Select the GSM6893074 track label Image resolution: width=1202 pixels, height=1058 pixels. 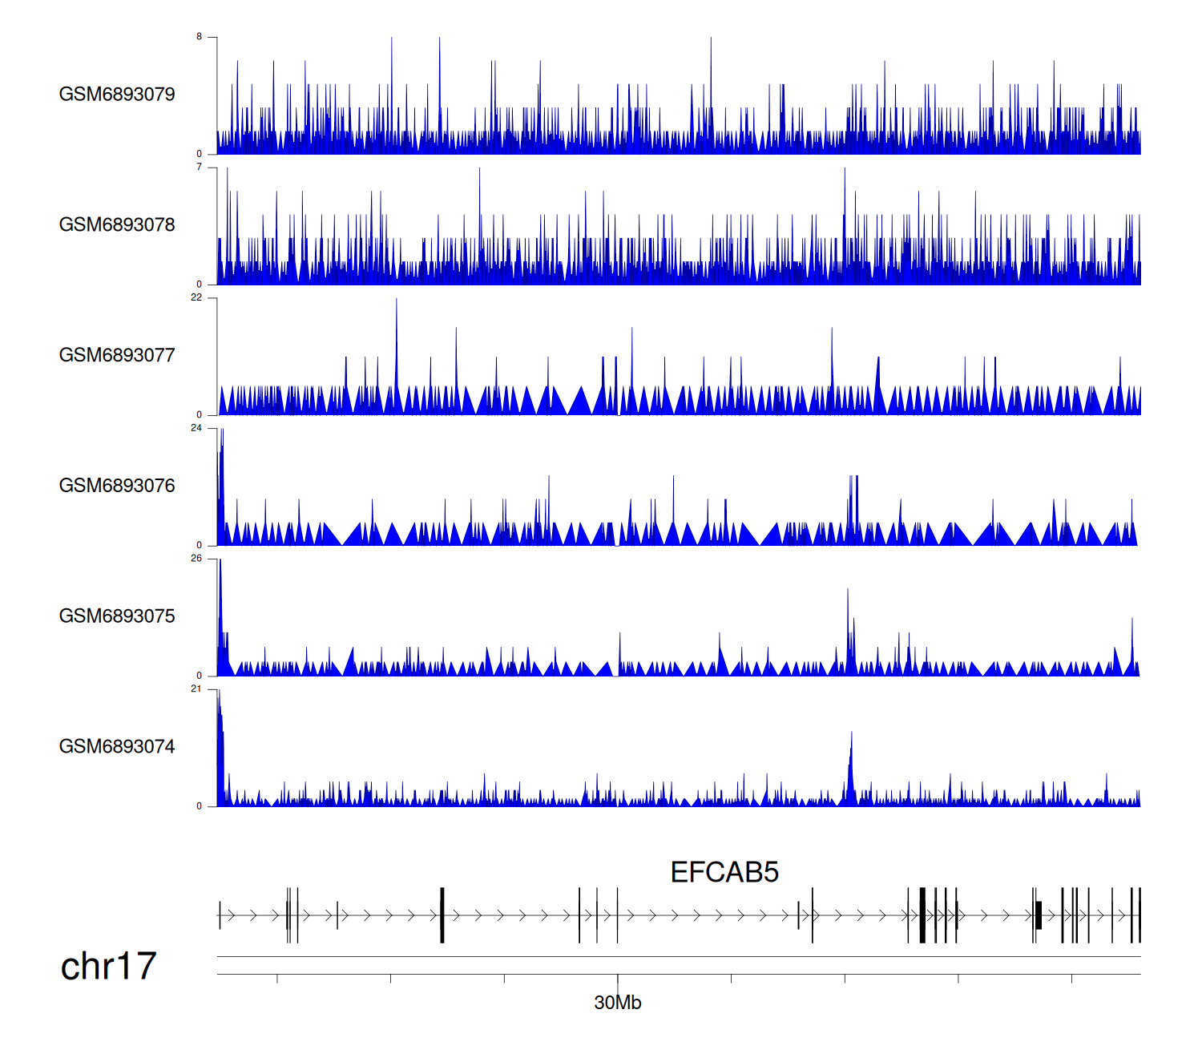click(x=117, y=747)
